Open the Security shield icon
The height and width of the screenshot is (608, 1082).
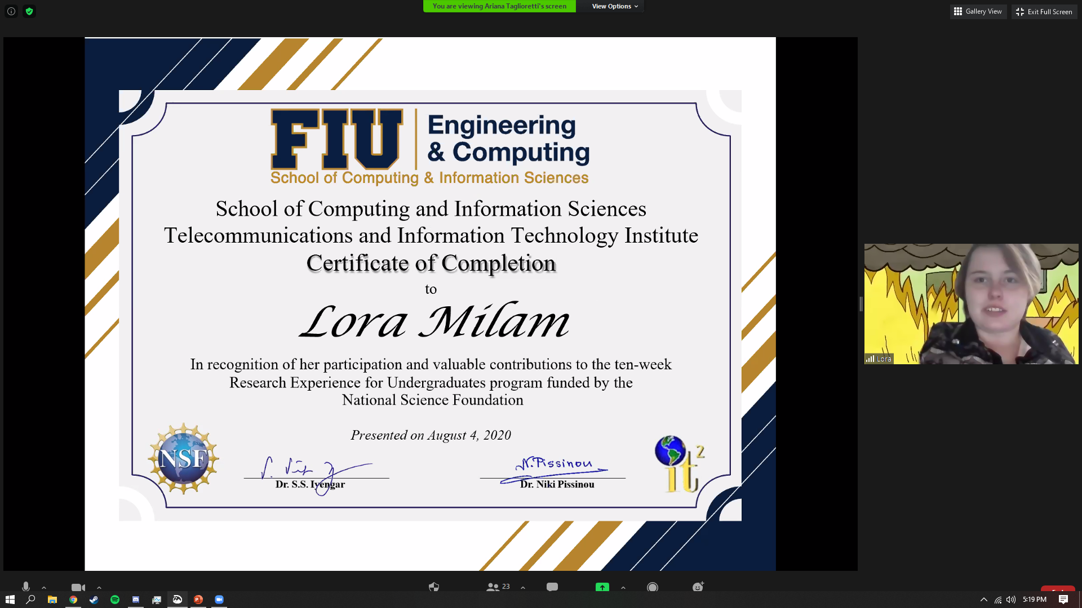(433, 587)
